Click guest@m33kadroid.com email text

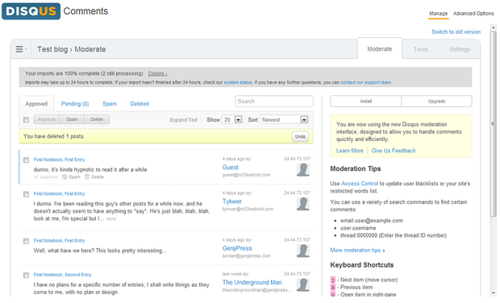tap(246, 175)
